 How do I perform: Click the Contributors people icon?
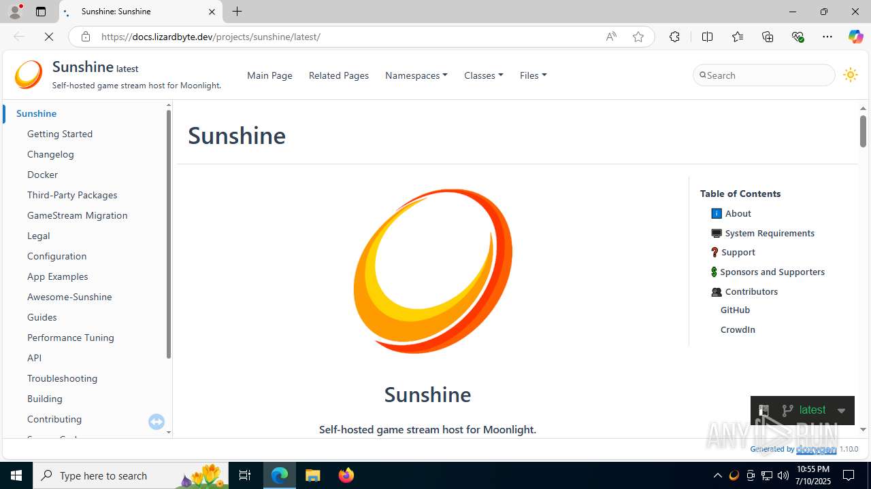pos(717,291)
